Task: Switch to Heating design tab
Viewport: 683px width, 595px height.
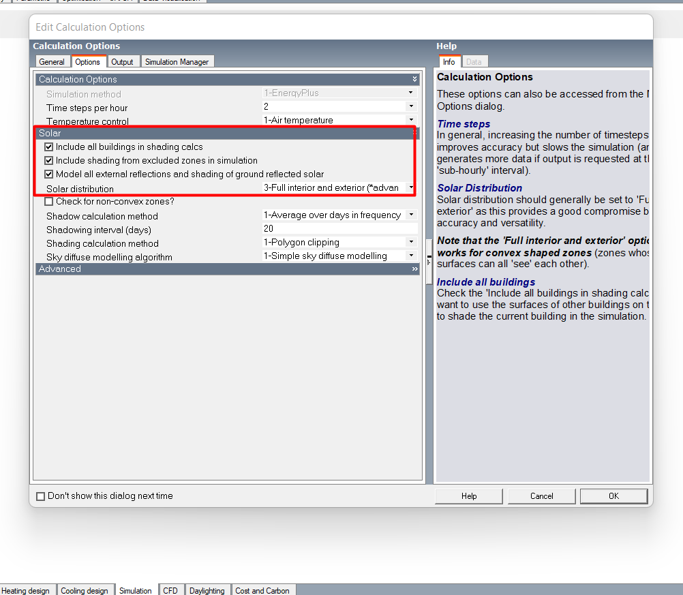Action: 26,590
